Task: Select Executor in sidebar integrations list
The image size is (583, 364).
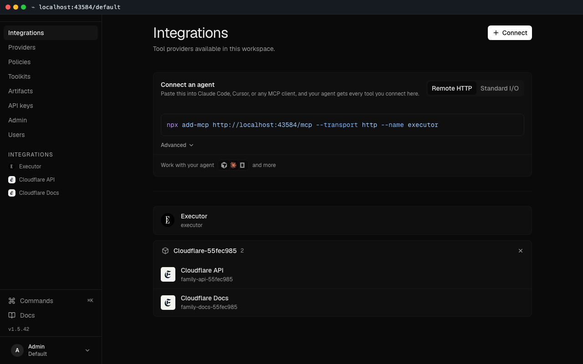Action: tap(51, 167)
